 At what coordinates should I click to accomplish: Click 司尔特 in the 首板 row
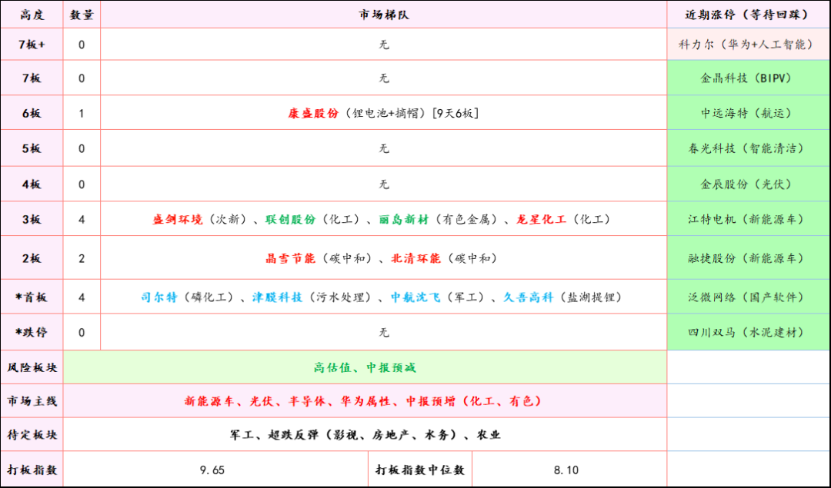(x=159, y=297)
